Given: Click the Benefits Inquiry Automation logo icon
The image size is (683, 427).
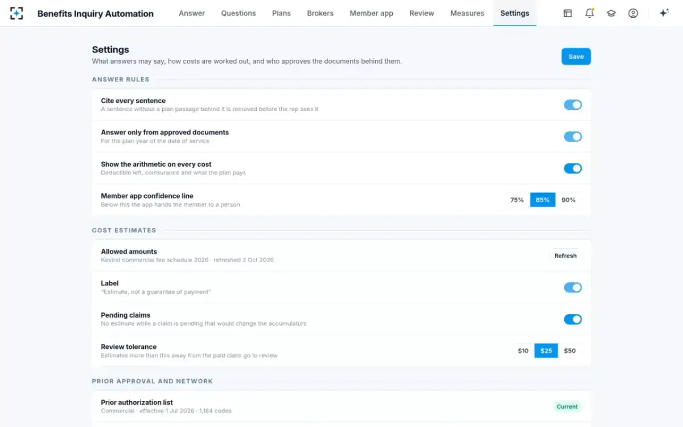Looking at the screenshot, I should (x=17, y=13).
